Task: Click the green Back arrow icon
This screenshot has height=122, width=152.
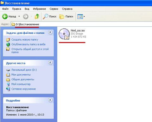Action: pos(5,17)
